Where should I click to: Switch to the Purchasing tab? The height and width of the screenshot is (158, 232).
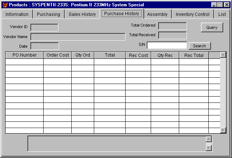[48, 14]
